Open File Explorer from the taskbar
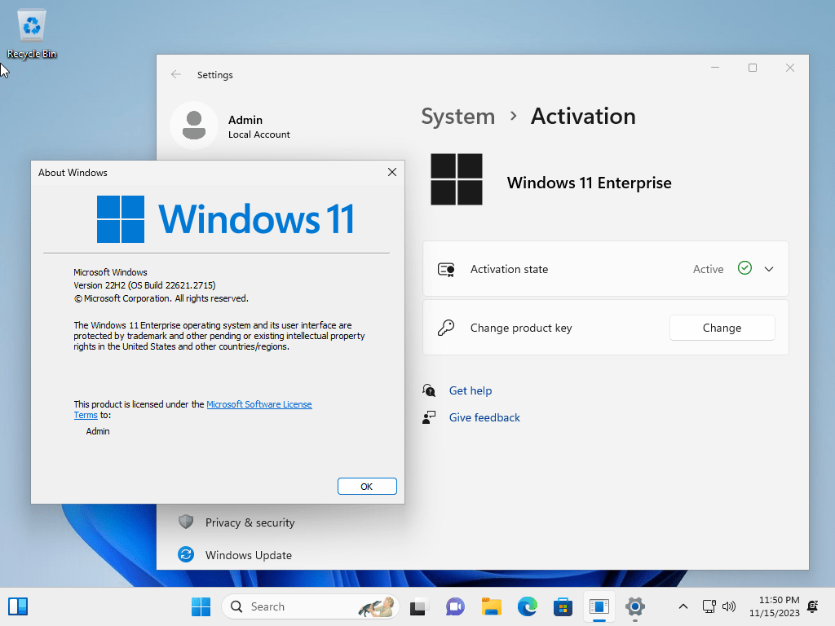The width and height of the screenshot is (835, 626). pyautogui.click(x=492, y=606)
